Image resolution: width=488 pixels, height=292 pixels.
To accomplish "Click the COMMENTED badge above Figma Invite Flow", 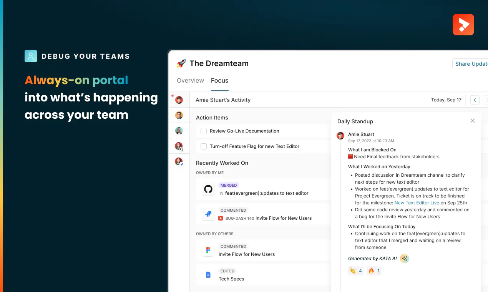I will 233,246.
